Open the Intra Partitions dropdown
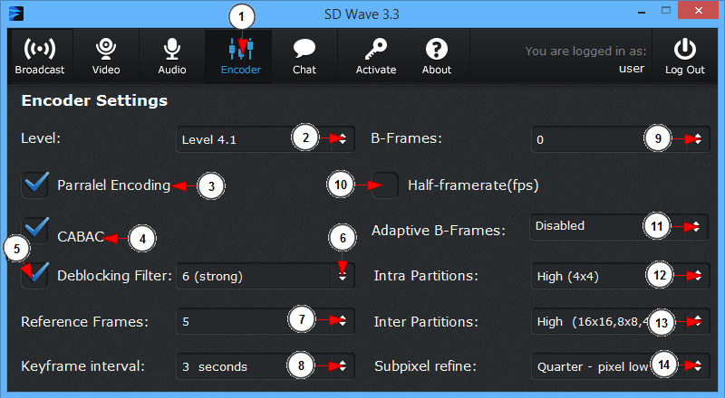The height and width of the screenshot is (398, 725). [621, 276]
